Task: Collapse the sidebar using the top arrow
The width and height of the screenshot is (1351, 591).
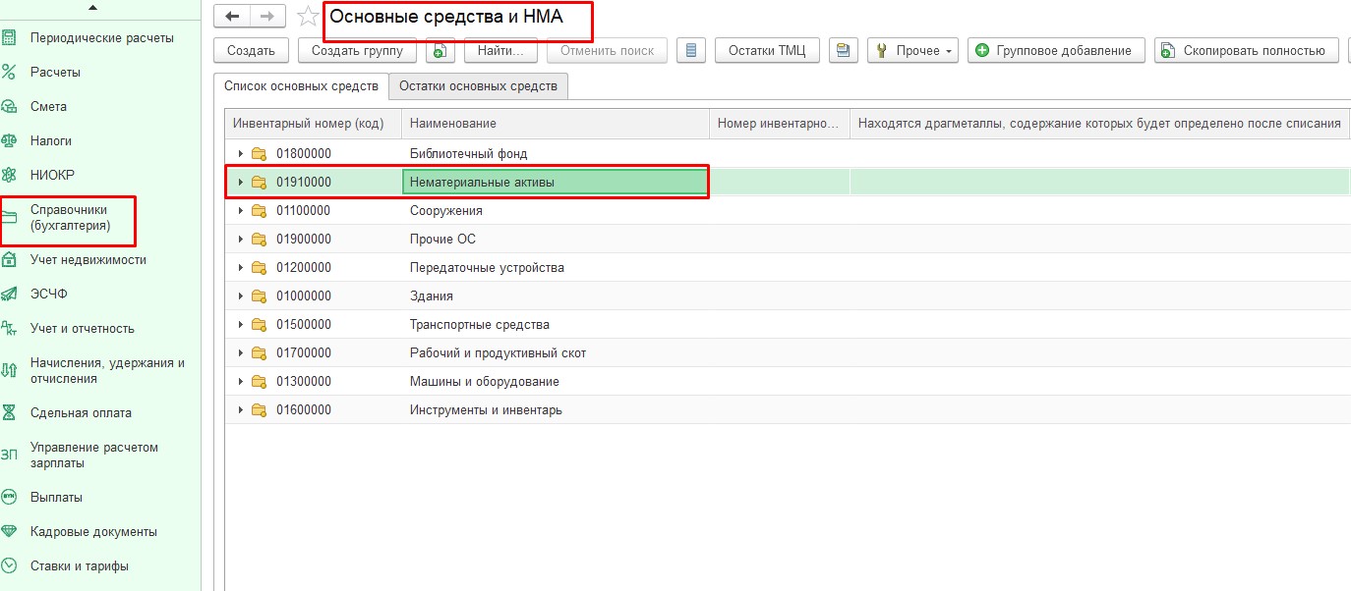Action: click(x=93, y=8)
